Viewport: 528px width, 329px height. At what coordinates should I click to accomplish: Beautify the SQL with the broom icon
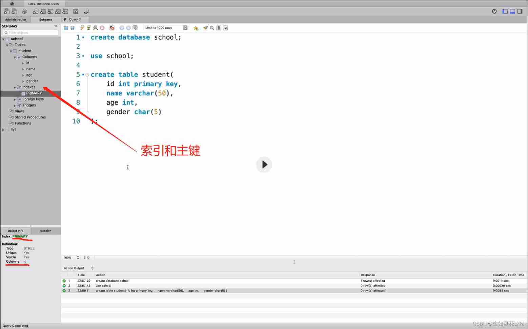point(205,28)
